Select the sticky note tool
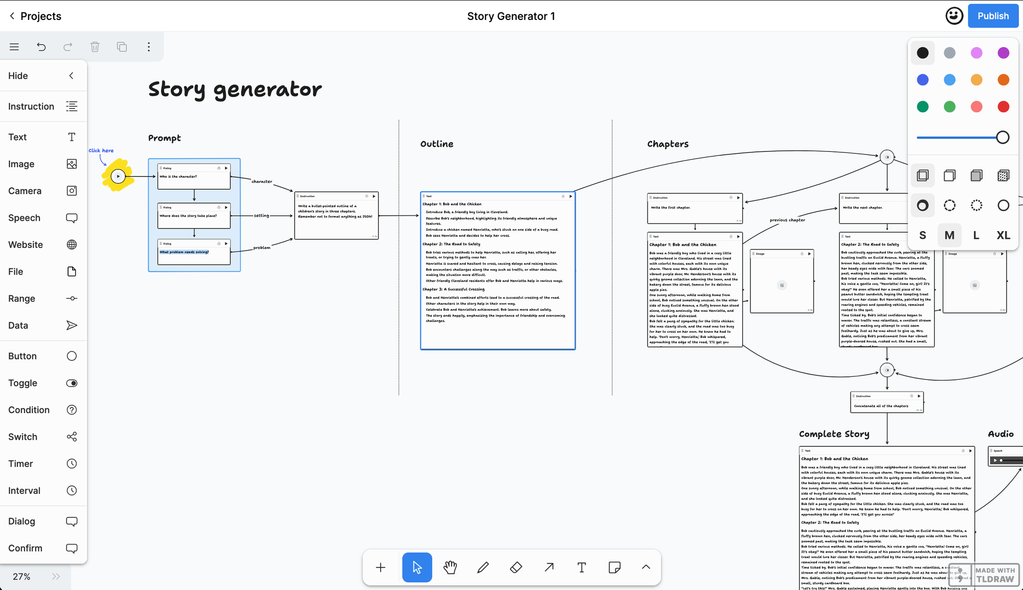 pos(614,567)
